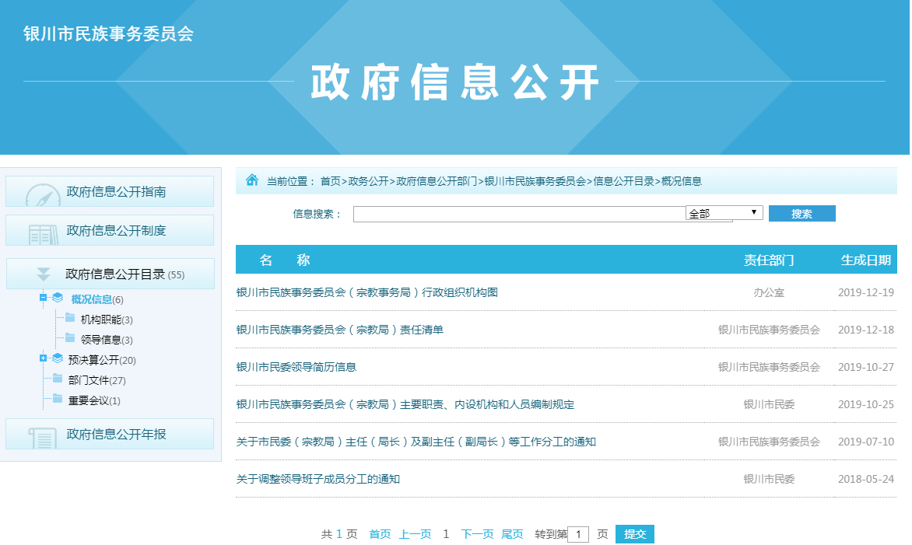Screen dimensions: 912x545
Task: Select 领导信息 in the directory tree
Action: coord(100,340)
